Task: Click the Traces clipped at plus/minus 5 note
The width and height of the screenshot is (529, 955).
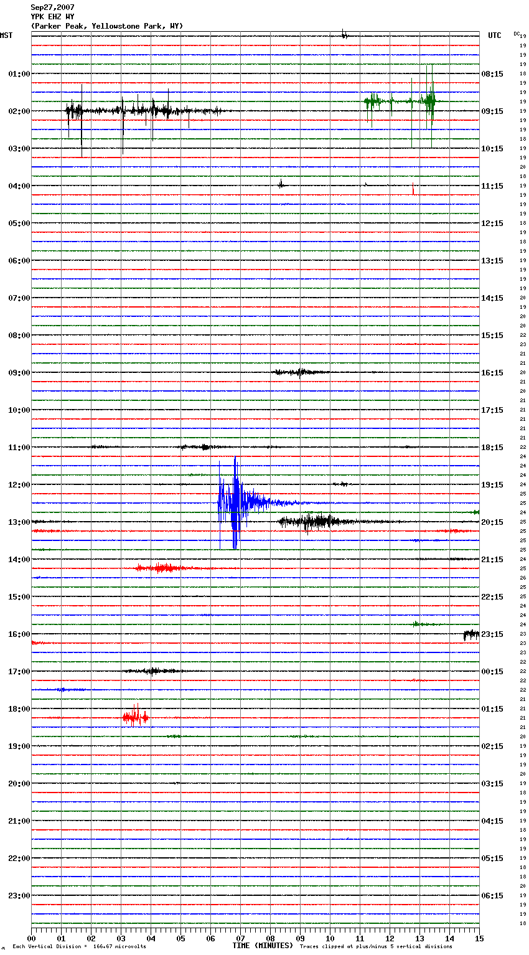Action: [376, 947]
